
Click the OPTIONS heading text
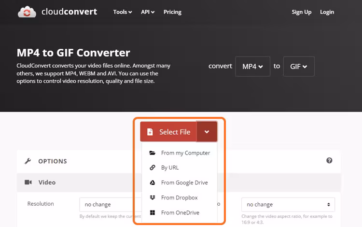53,161
